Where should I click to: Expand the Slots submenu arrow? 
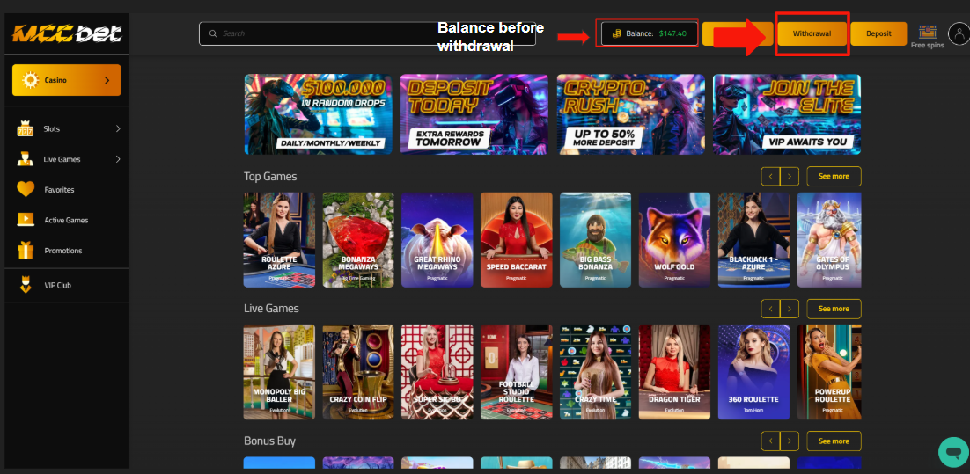point(118,129)
